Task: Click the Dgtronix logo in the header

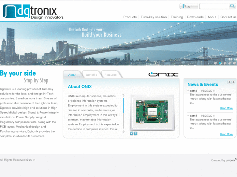Action: (33, 12)
